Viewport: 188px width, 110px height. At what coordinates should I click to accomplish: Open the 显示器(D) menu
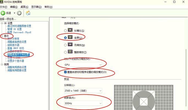37,7
